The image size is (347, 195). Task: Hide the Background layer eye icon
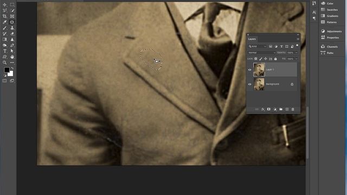coord(249,84)
